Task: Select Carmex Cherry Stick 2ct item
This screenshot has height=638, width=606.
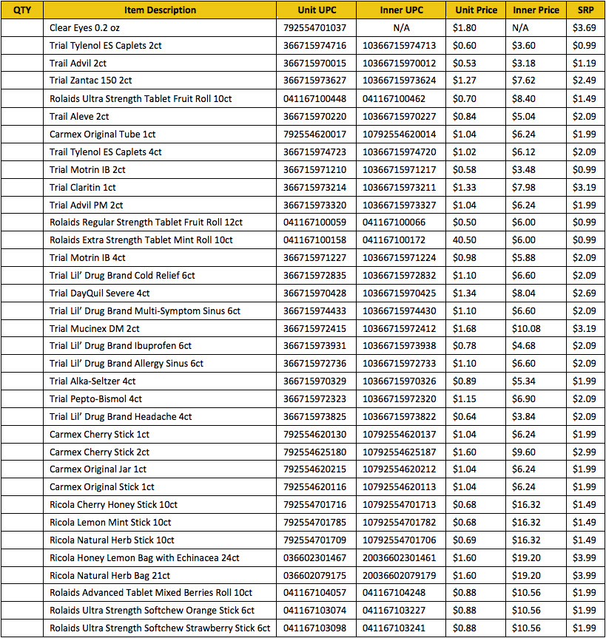Action: click(99, 452)
